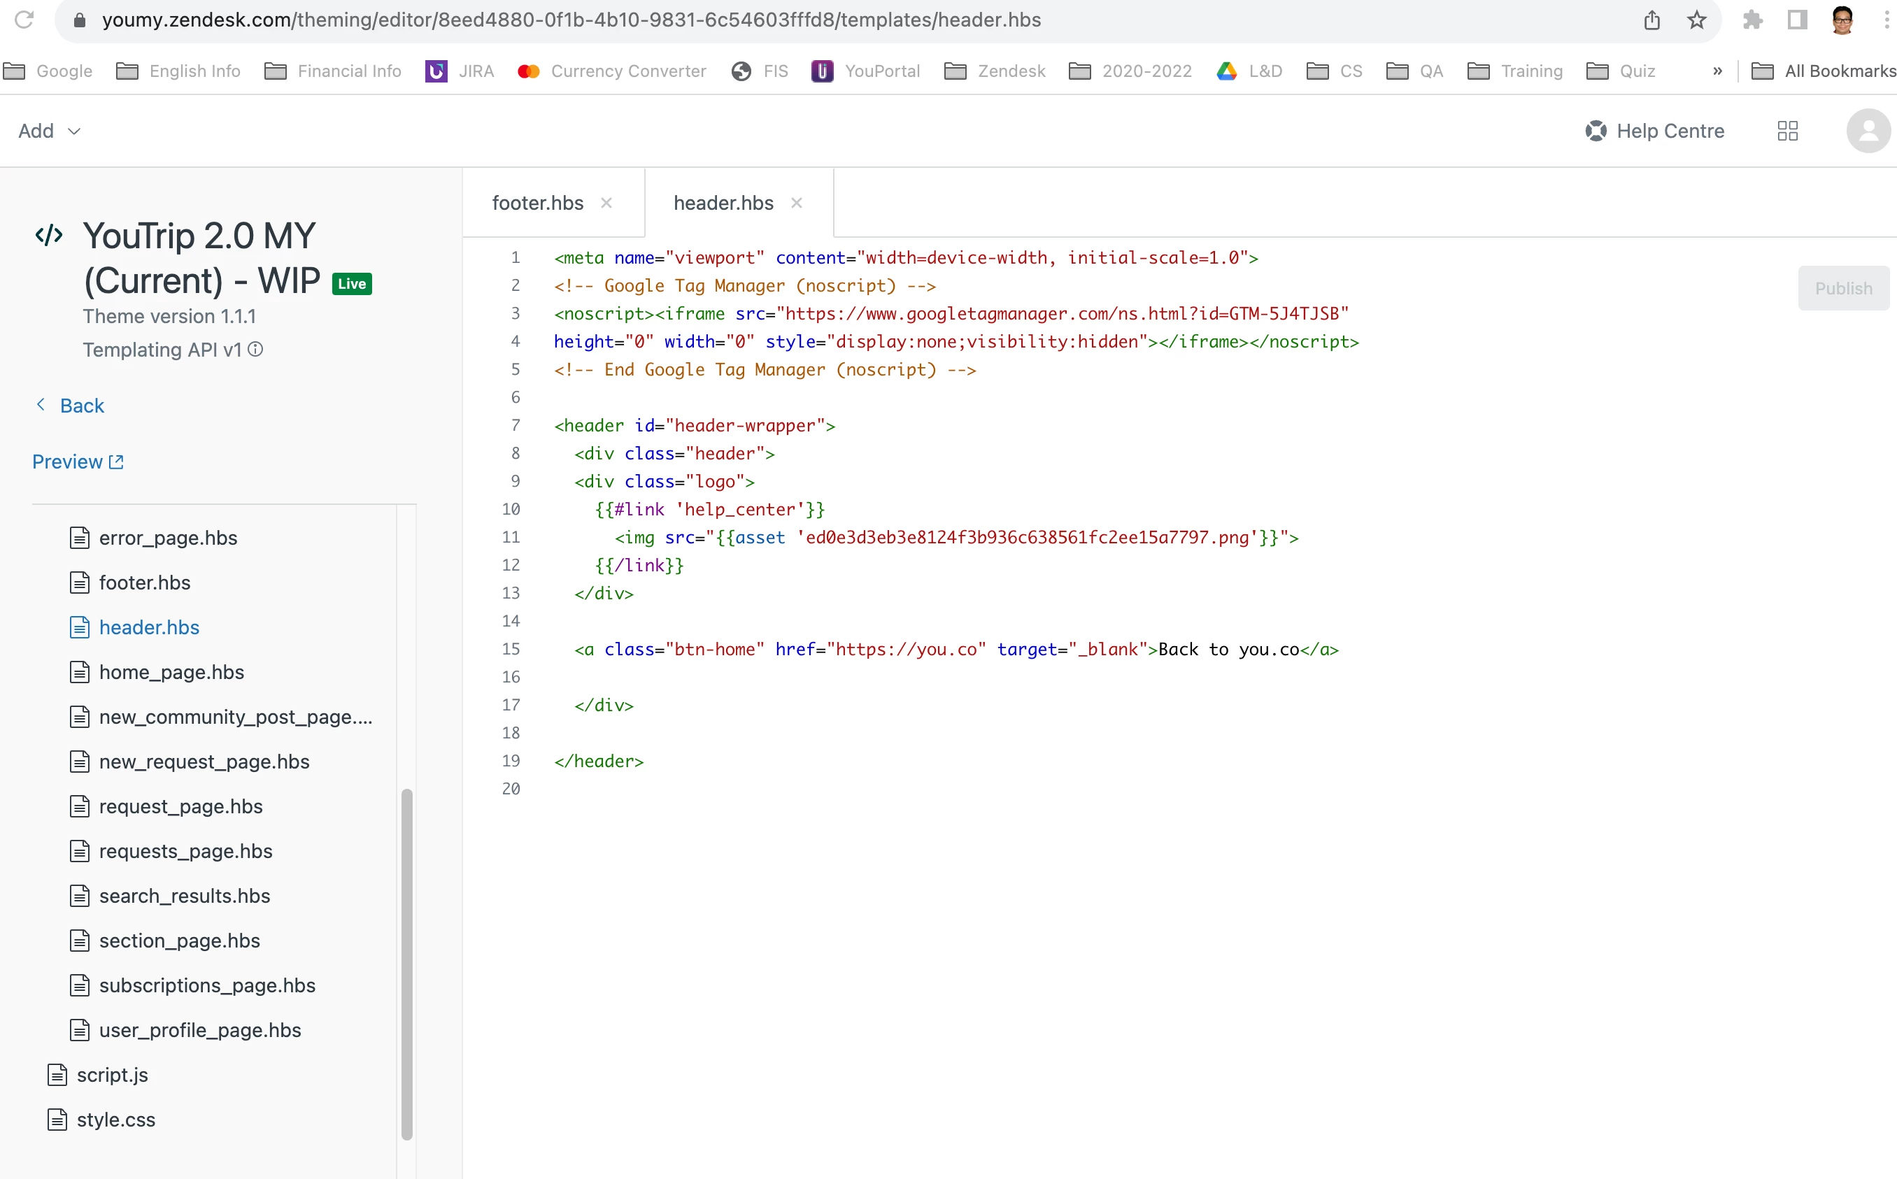Expand the Add dropdown menu

[50, 131]
